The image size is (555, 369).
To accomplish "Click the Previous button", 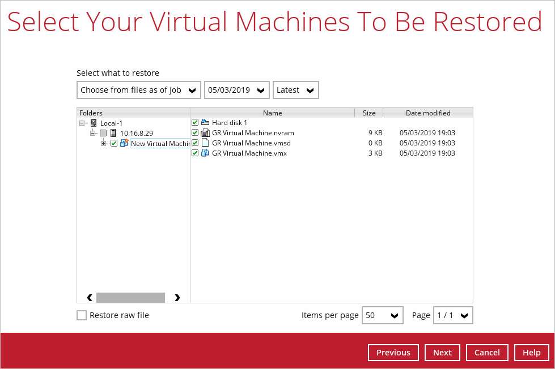I will (x=393, y=353).
